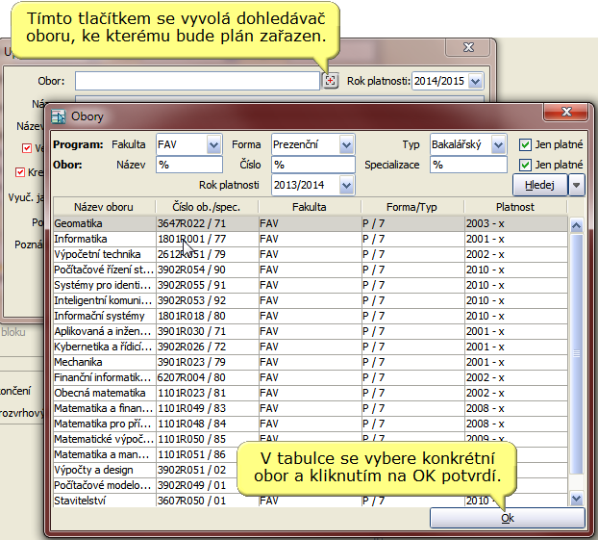Screen dimensions: 598x540
Task: Click the Obory dialog title icon
Action: 59,116
